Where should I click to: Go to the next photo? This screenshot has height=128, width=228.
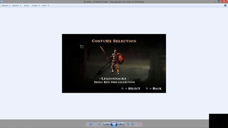tap(121, 124)
